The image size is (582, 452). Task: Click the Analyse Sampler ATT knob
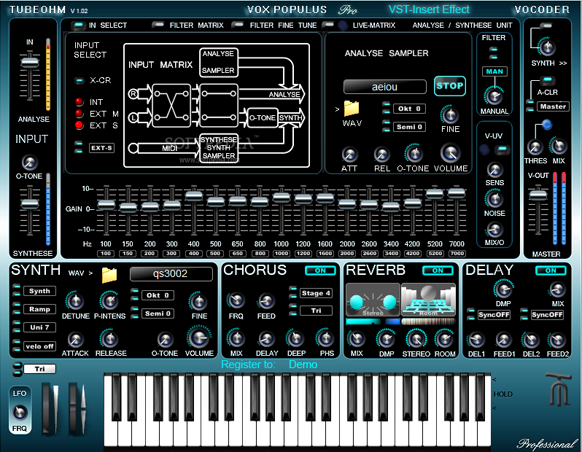pyautogui.click(x=349, y=155)
